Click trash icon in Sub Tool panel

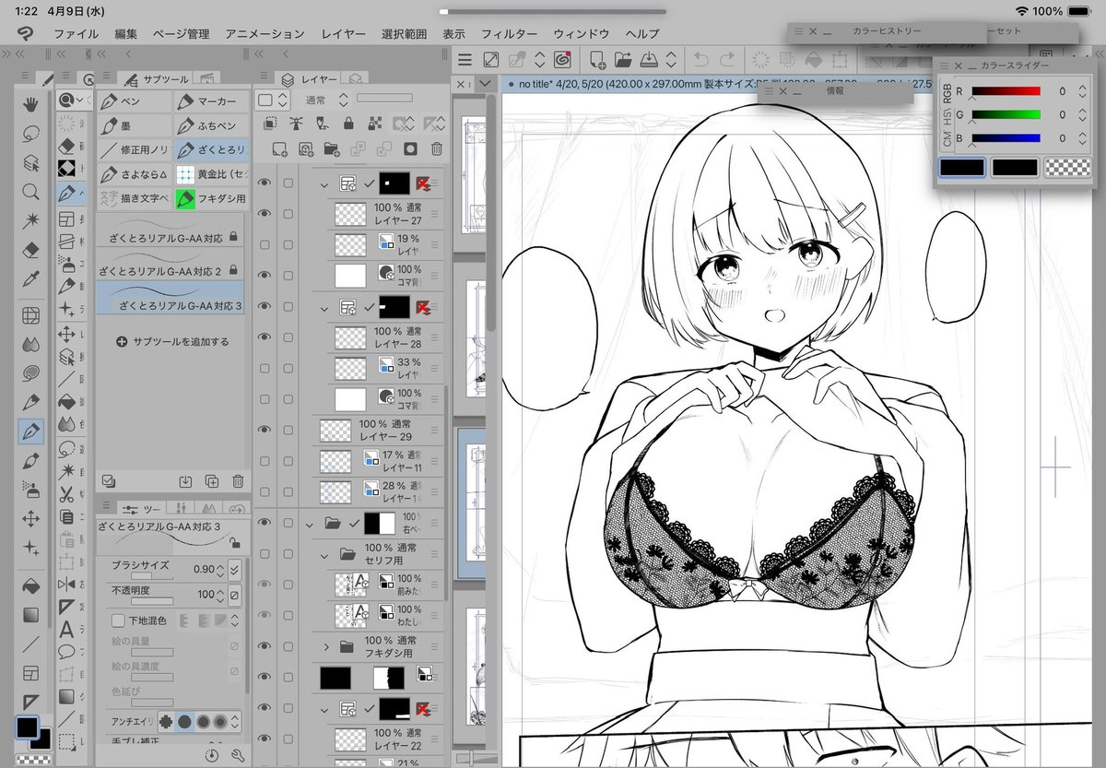[x=238, y=480]
